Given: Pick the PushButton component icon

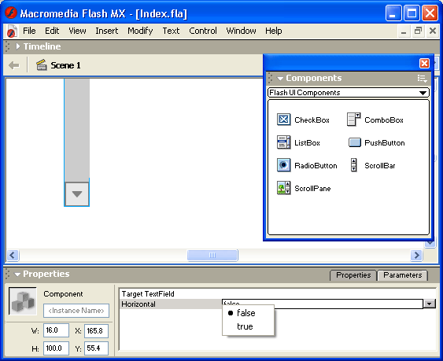Looking at the screenshot, I should pyautogui.click(x=355, y=142).
